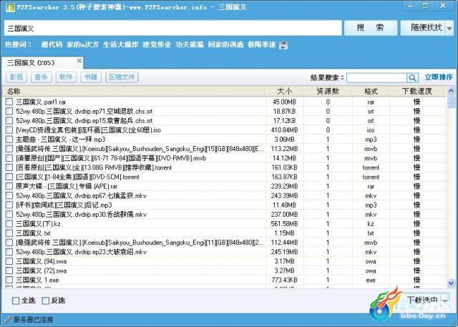Click size cell 410.84MB
This screenshot has height=327, width=458.
(285, 130)
